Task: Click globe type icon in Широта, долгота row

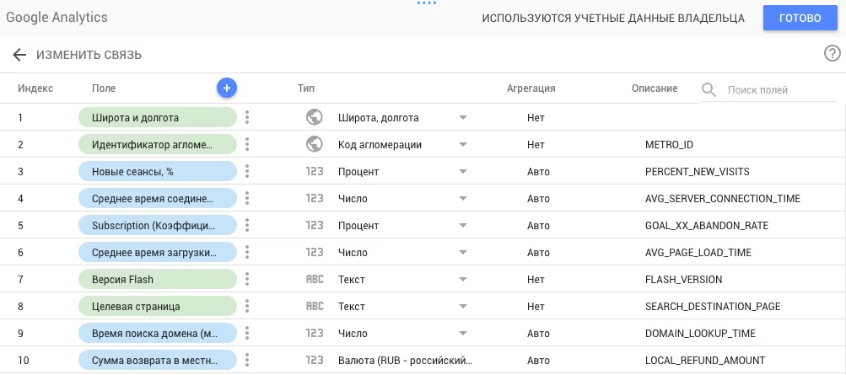Action: coord(315,117)
